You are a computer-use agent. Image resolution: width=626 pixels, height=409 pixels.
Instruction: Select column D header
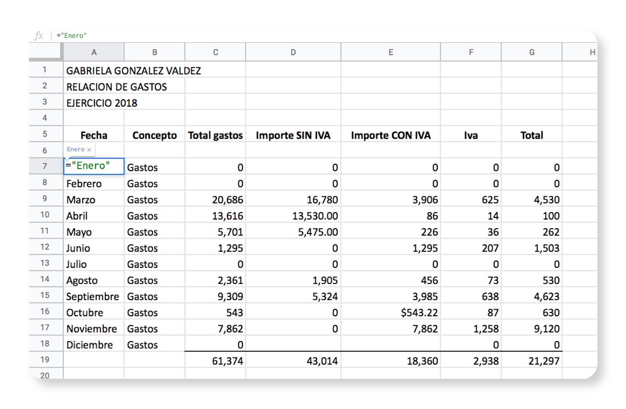(293, 52)
